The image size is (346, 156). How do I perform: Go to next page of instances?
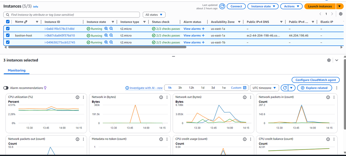pyautogui.click(x=332, y=14)
